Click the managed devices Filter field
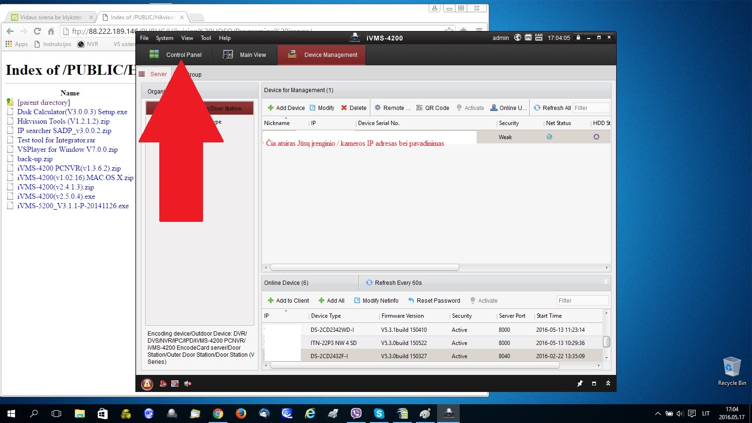The image size is (752, 423). [591, 108]
